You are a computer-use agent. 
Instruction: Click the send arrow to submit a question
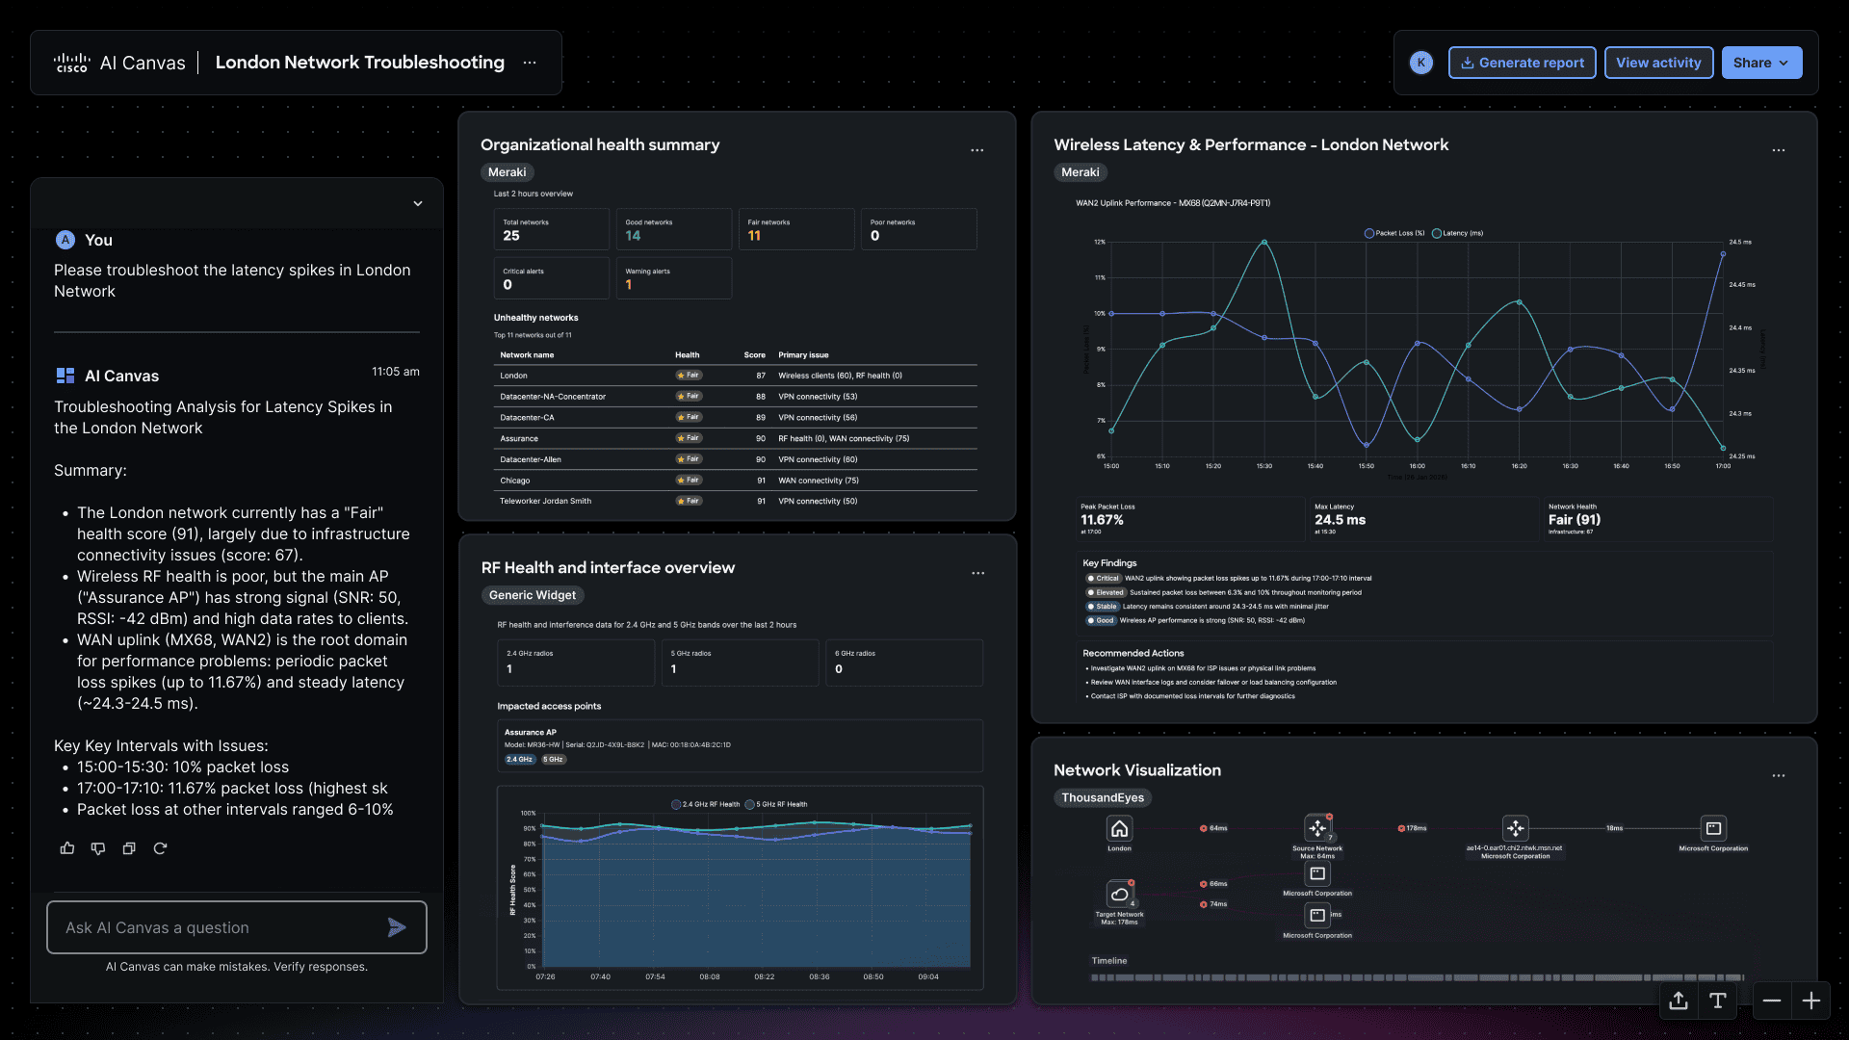tap(397, 927)
